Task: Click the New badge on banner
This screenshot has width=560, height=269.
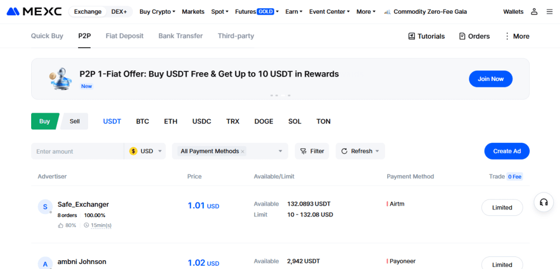Action: 86,86
